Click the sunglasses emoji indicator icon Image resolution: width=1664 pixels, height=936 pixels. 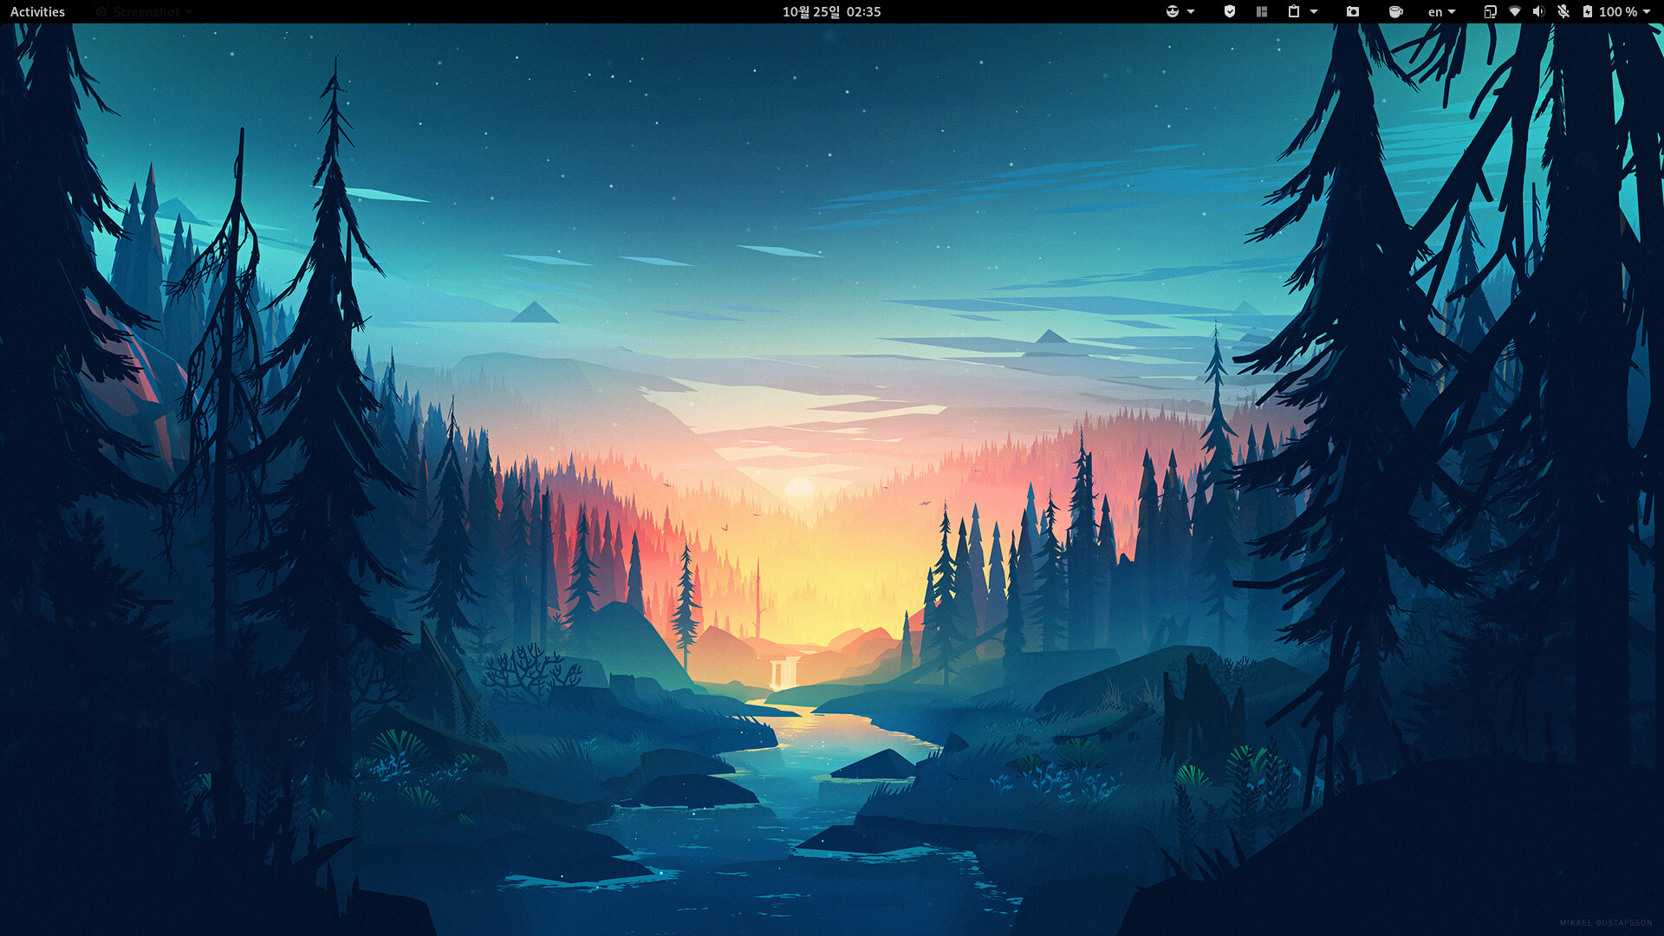(x=1172, y=11)
